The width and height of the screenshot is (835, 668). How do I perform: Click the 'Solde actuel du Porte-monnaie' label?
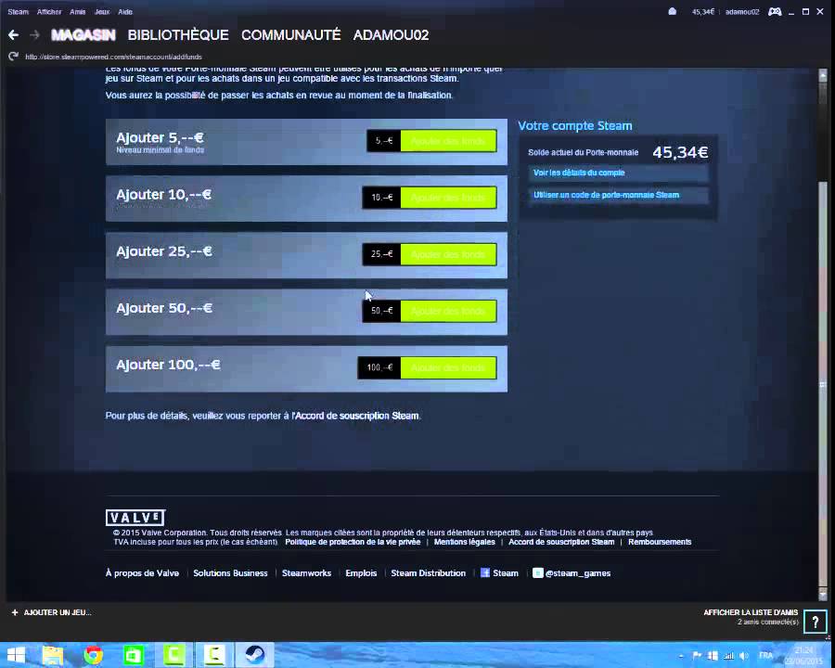(x=584, y=152)
